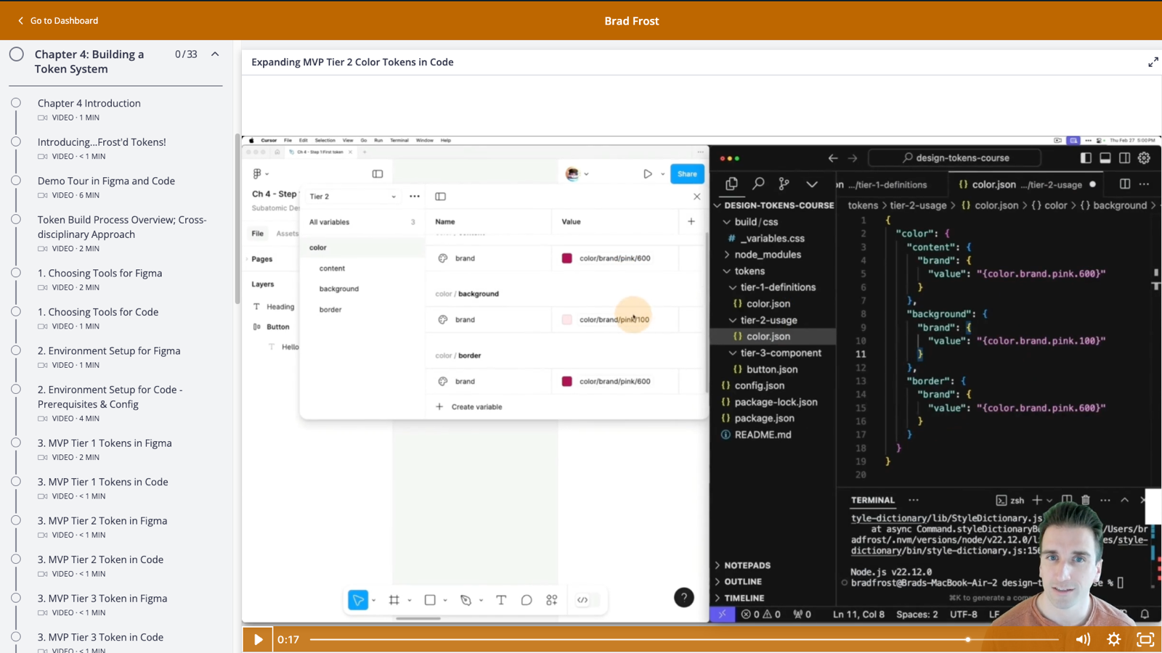This screenshot has height=653, width=1162.
Task: Play the course video
Action: click(x=258, y=639)
